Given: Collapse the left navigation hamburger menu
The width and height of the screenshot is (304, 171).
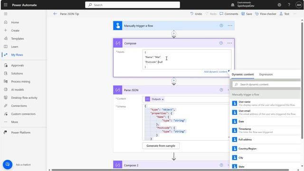Looking at the screenshot, I should click(6, 14).
